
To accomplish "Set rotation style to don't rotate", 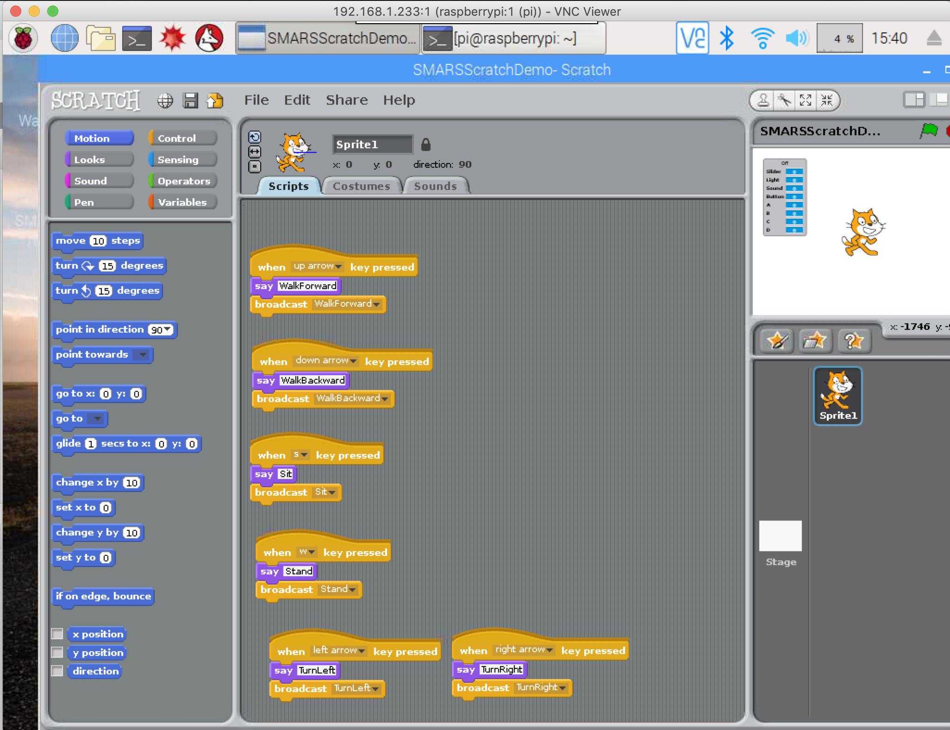I will coord(255,167).
